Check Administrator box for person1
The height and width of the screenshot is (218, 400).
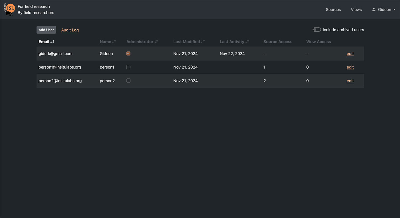[x=128, y=67]
